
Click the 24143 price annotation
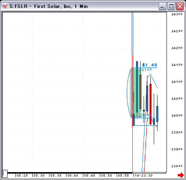[145, 70]
